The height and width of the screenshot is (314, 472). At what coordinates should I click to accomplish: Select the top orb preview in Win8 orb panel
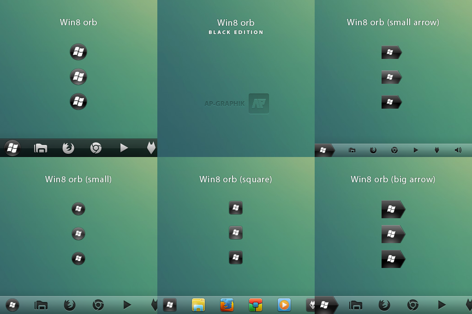(x=78, y=52)
